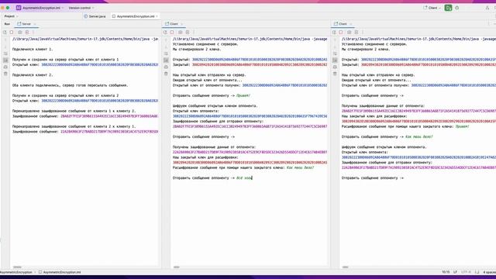Screen dimensions: 496x279
Task: Open the gear icon beside the Debug button
Action: pyautogui.click(x=457, y=8)
